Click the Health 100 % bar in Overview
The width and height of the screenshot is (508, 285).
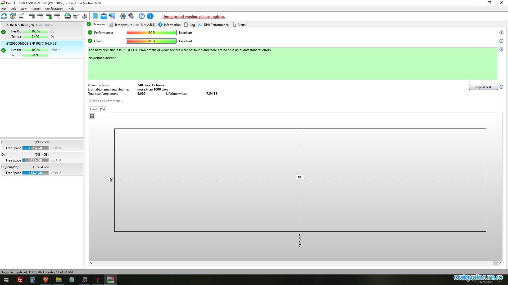151,41
